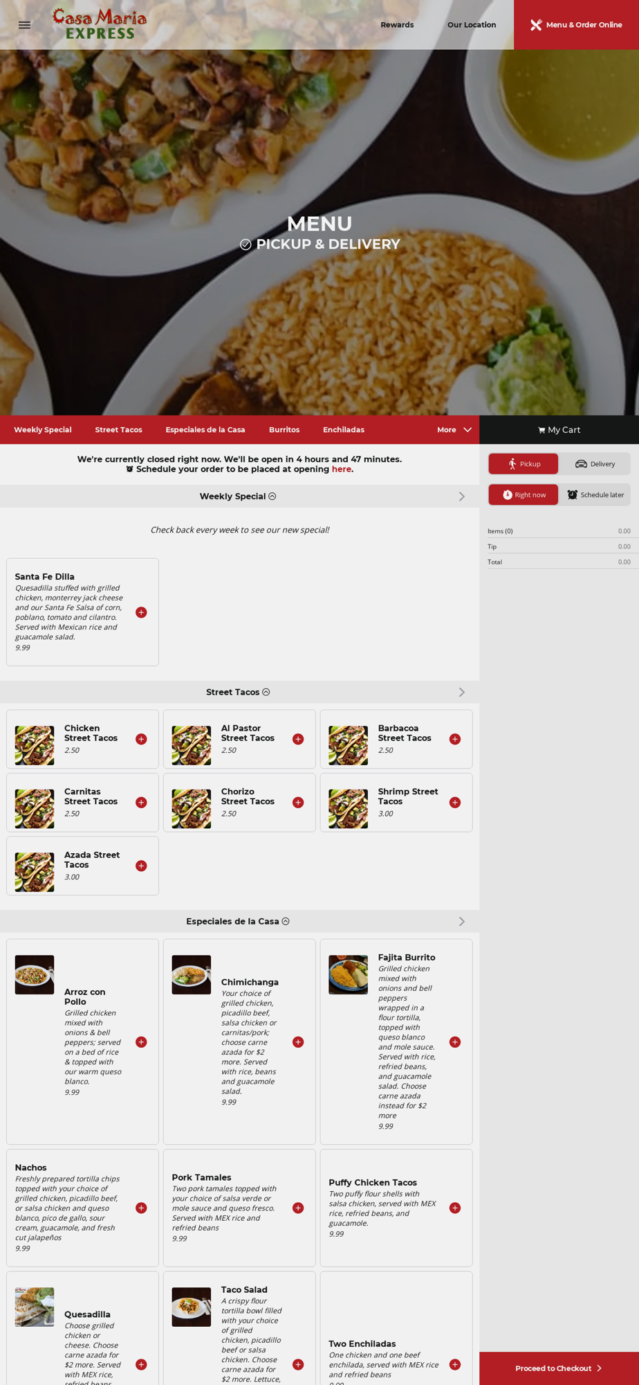Click the Menu & Order Online button
The image size is (639, 1385).
[576, 25]
